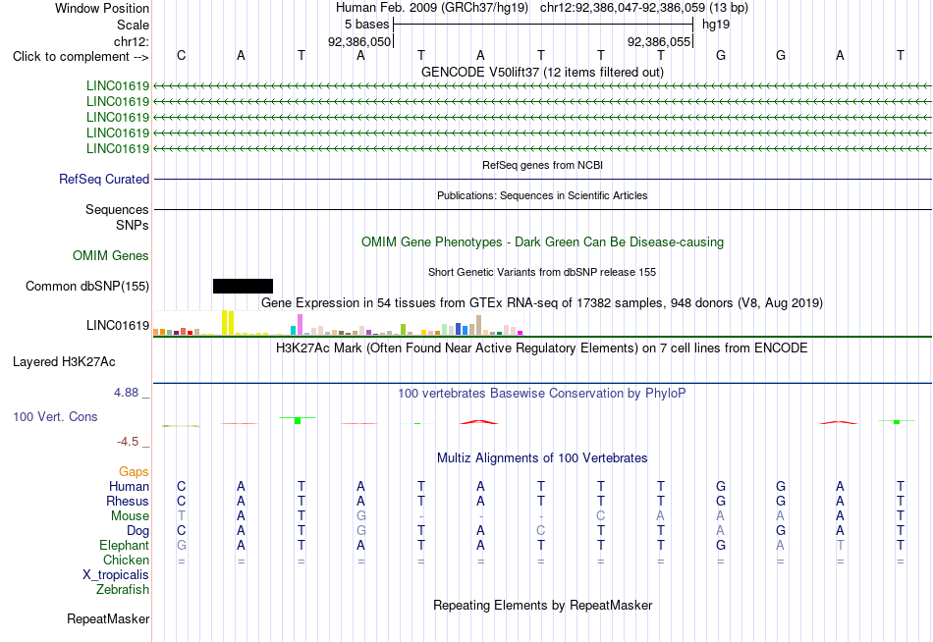Viewport: 933px width, 642px height.
Task: Click the '-4.5' PhyloP lower bound value
Action: pyautogui.click(x=128, y=442)
